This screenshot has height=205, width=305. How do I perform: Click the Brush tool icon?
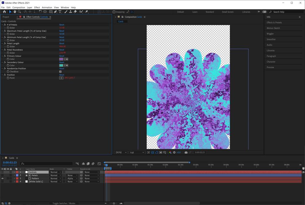pos(65,12)
